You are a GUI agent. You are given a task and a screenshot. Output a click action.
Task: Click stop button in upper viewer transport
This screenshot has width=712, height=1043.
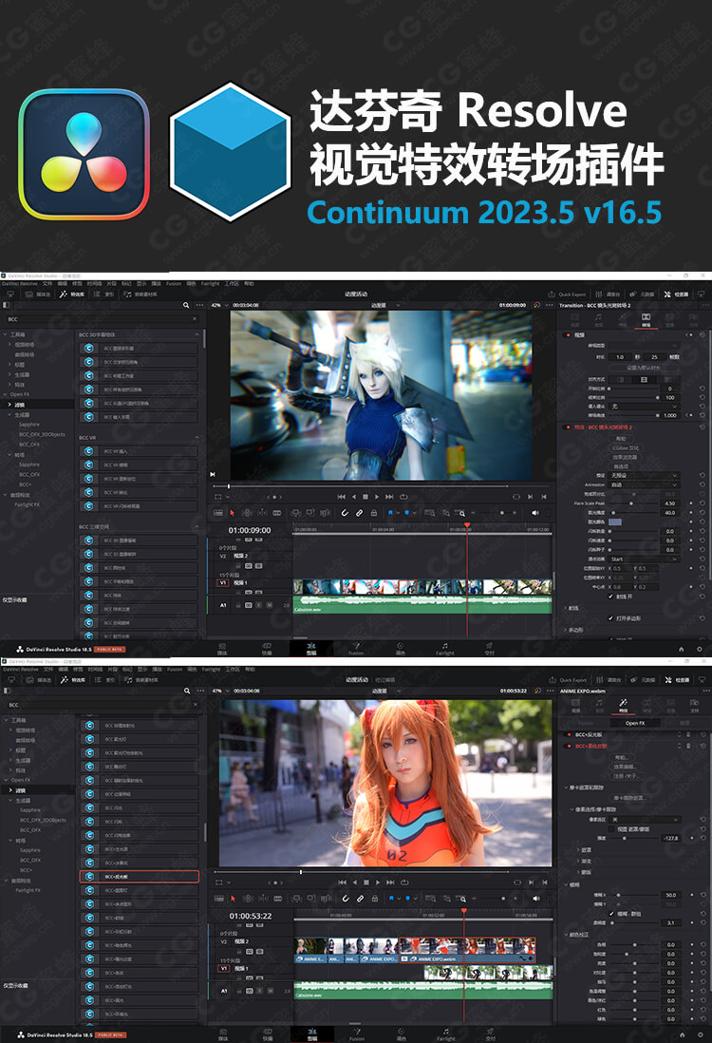pyautogui.click(x=365, y=496)
